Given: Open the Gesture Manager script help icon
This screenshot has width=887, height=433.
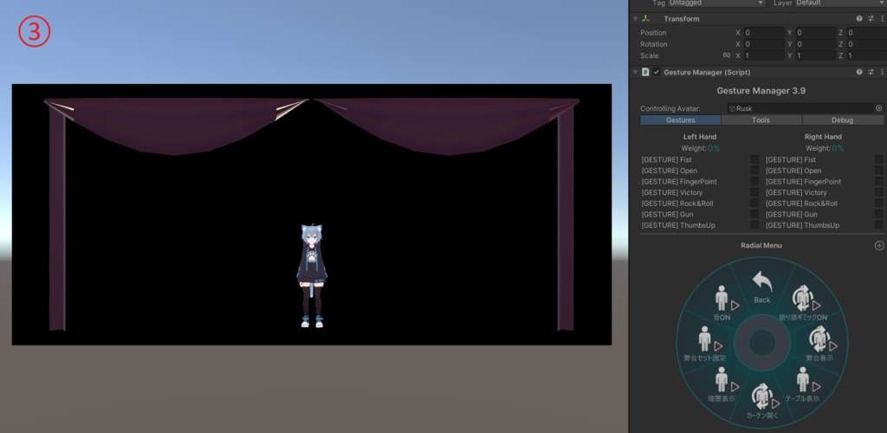Looking at the screenshot, I should [859, 73].
